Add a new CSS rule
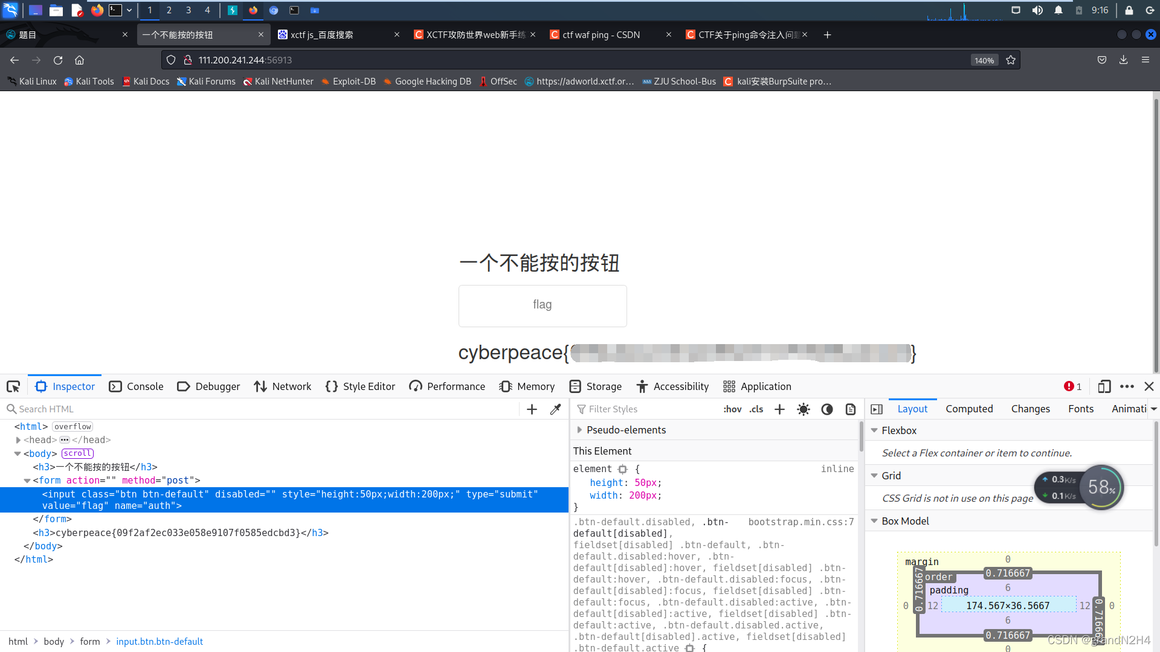This screenshot has width=1160, height=652. pos(779,409)
